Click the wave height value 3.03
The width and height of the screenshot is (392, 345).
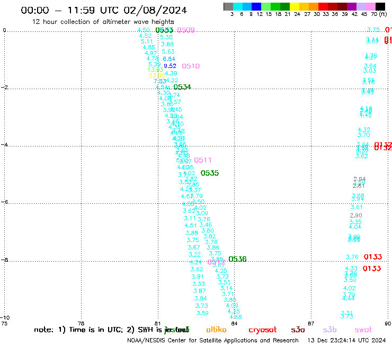[370, 71]
